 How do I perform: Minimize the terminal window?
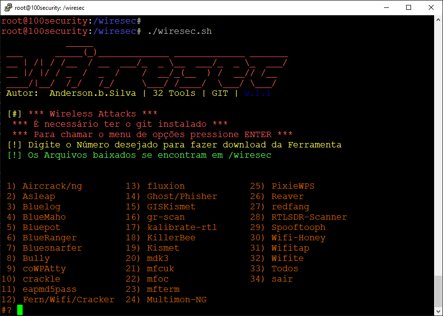pos(386,8)
